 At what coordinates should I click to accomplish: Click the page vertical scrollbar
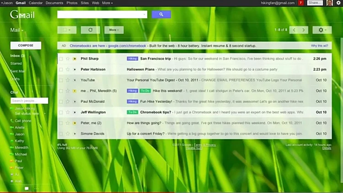tap(342, 109)
